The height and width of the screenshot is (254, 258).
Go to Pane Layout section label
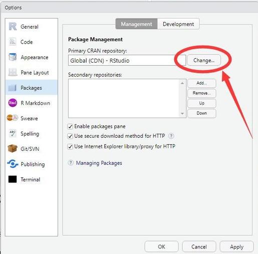35,73
